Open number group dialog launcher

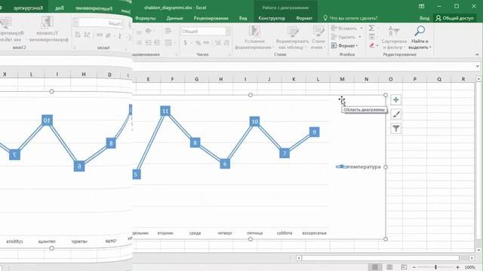(229, 55)
